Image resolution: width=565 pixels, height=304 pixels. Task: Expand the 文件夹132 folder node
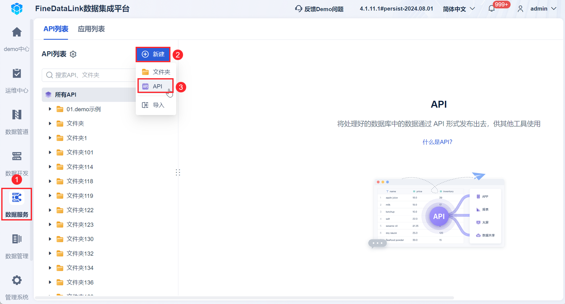tap(50, 253)
